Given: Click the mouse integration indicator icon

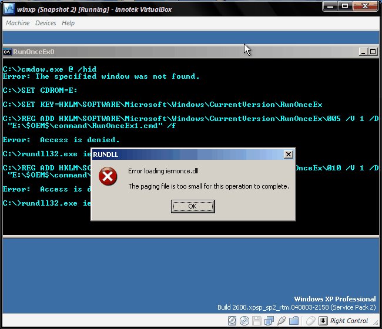Looking at the screenshot, I should click(x=311, y=321).
